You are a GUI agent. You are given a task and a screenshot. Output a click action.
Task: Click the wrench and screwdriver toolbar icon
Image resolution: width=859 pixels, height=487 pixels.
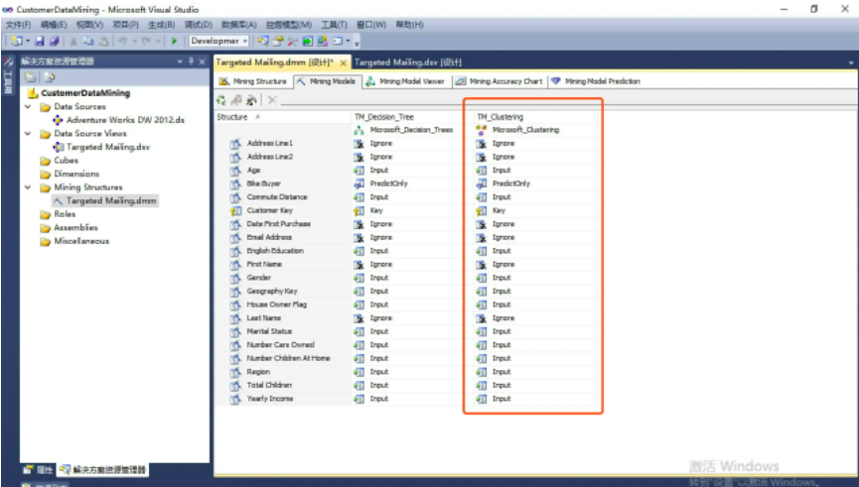(293, 41)
